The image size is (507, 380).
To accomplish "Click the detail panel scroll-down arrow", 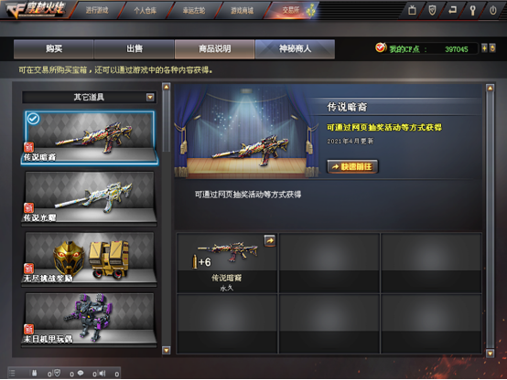I will pos(491,354).
